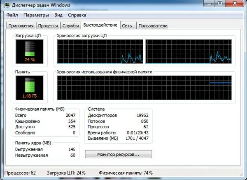
Task: Click the Хронология использования физической памяти heading
Action: pos(105,72)
